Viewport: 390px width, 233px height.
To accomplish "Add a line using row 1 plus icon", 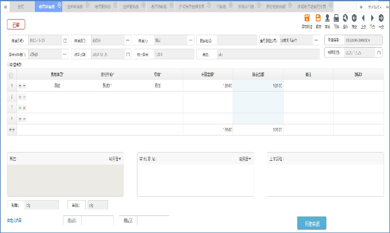I will 20,86.
